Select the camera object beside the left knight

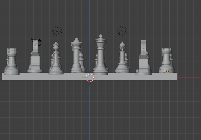[x=39, y=42]
